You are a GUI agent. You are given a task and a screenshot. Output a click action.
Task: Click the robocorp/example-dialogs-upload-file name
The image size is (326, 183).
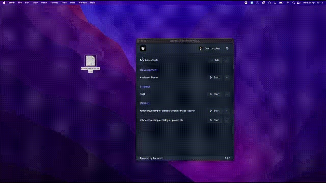(161, 120)
